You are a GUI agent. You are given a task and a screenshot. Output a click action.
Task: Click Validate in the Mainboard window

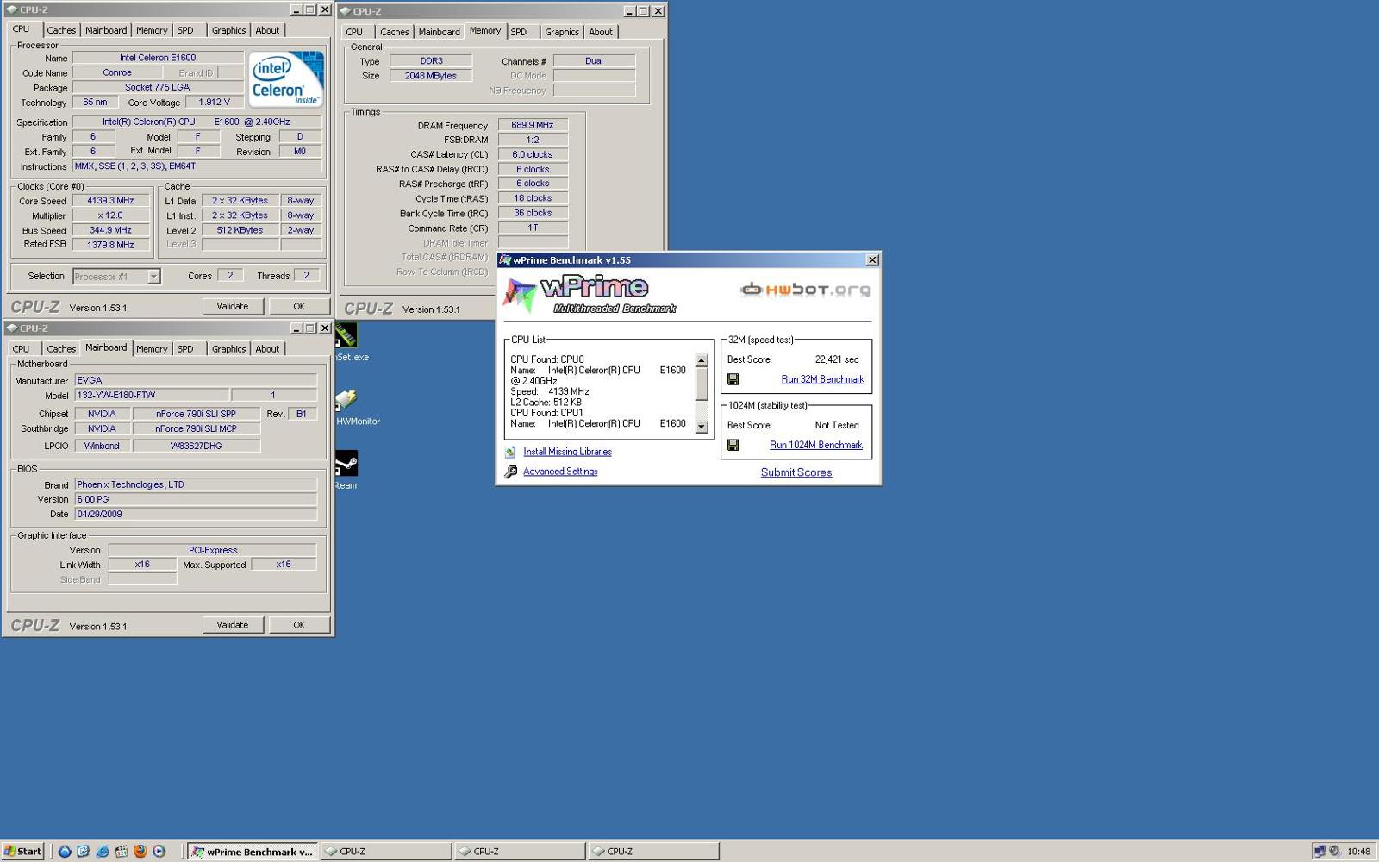pos(233,625)
